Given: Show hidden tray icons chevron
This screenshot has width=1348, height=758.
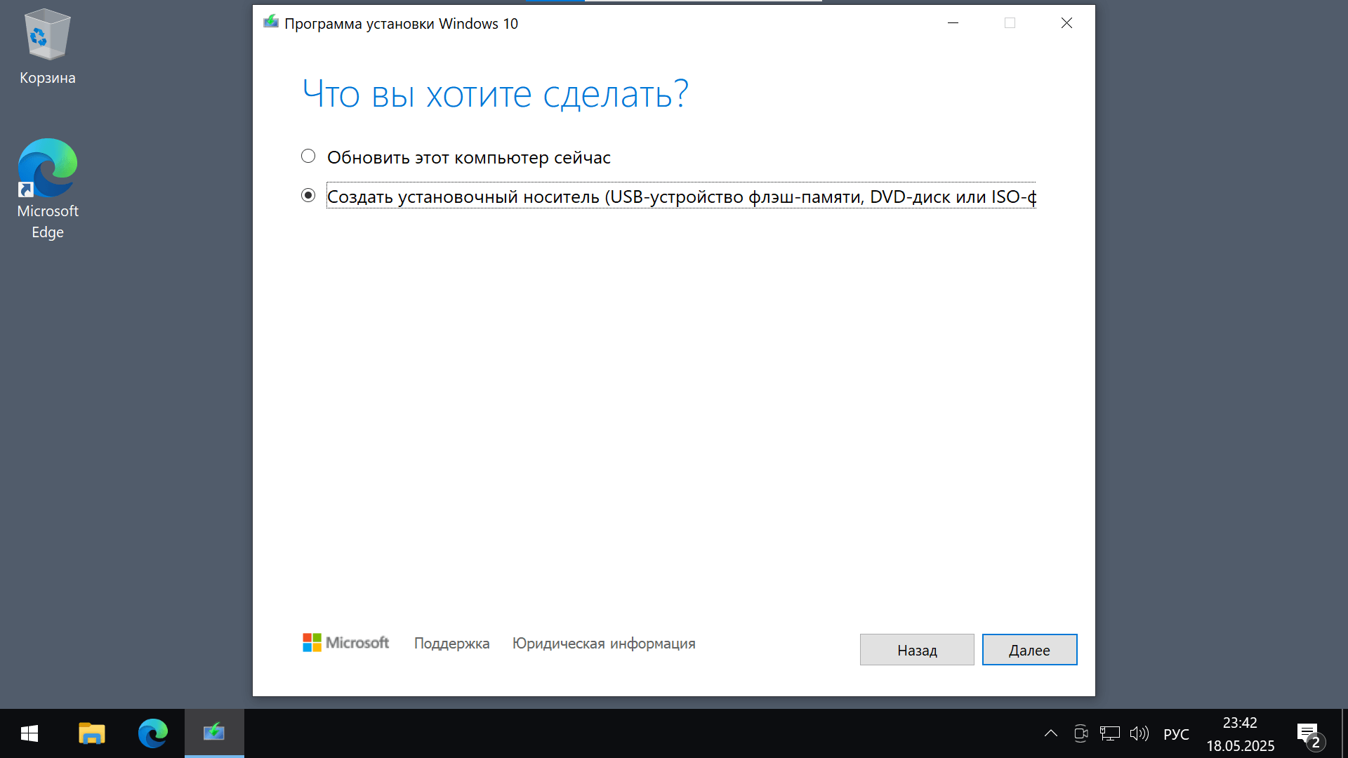Looking at the screenshot, I should 1050,733.
